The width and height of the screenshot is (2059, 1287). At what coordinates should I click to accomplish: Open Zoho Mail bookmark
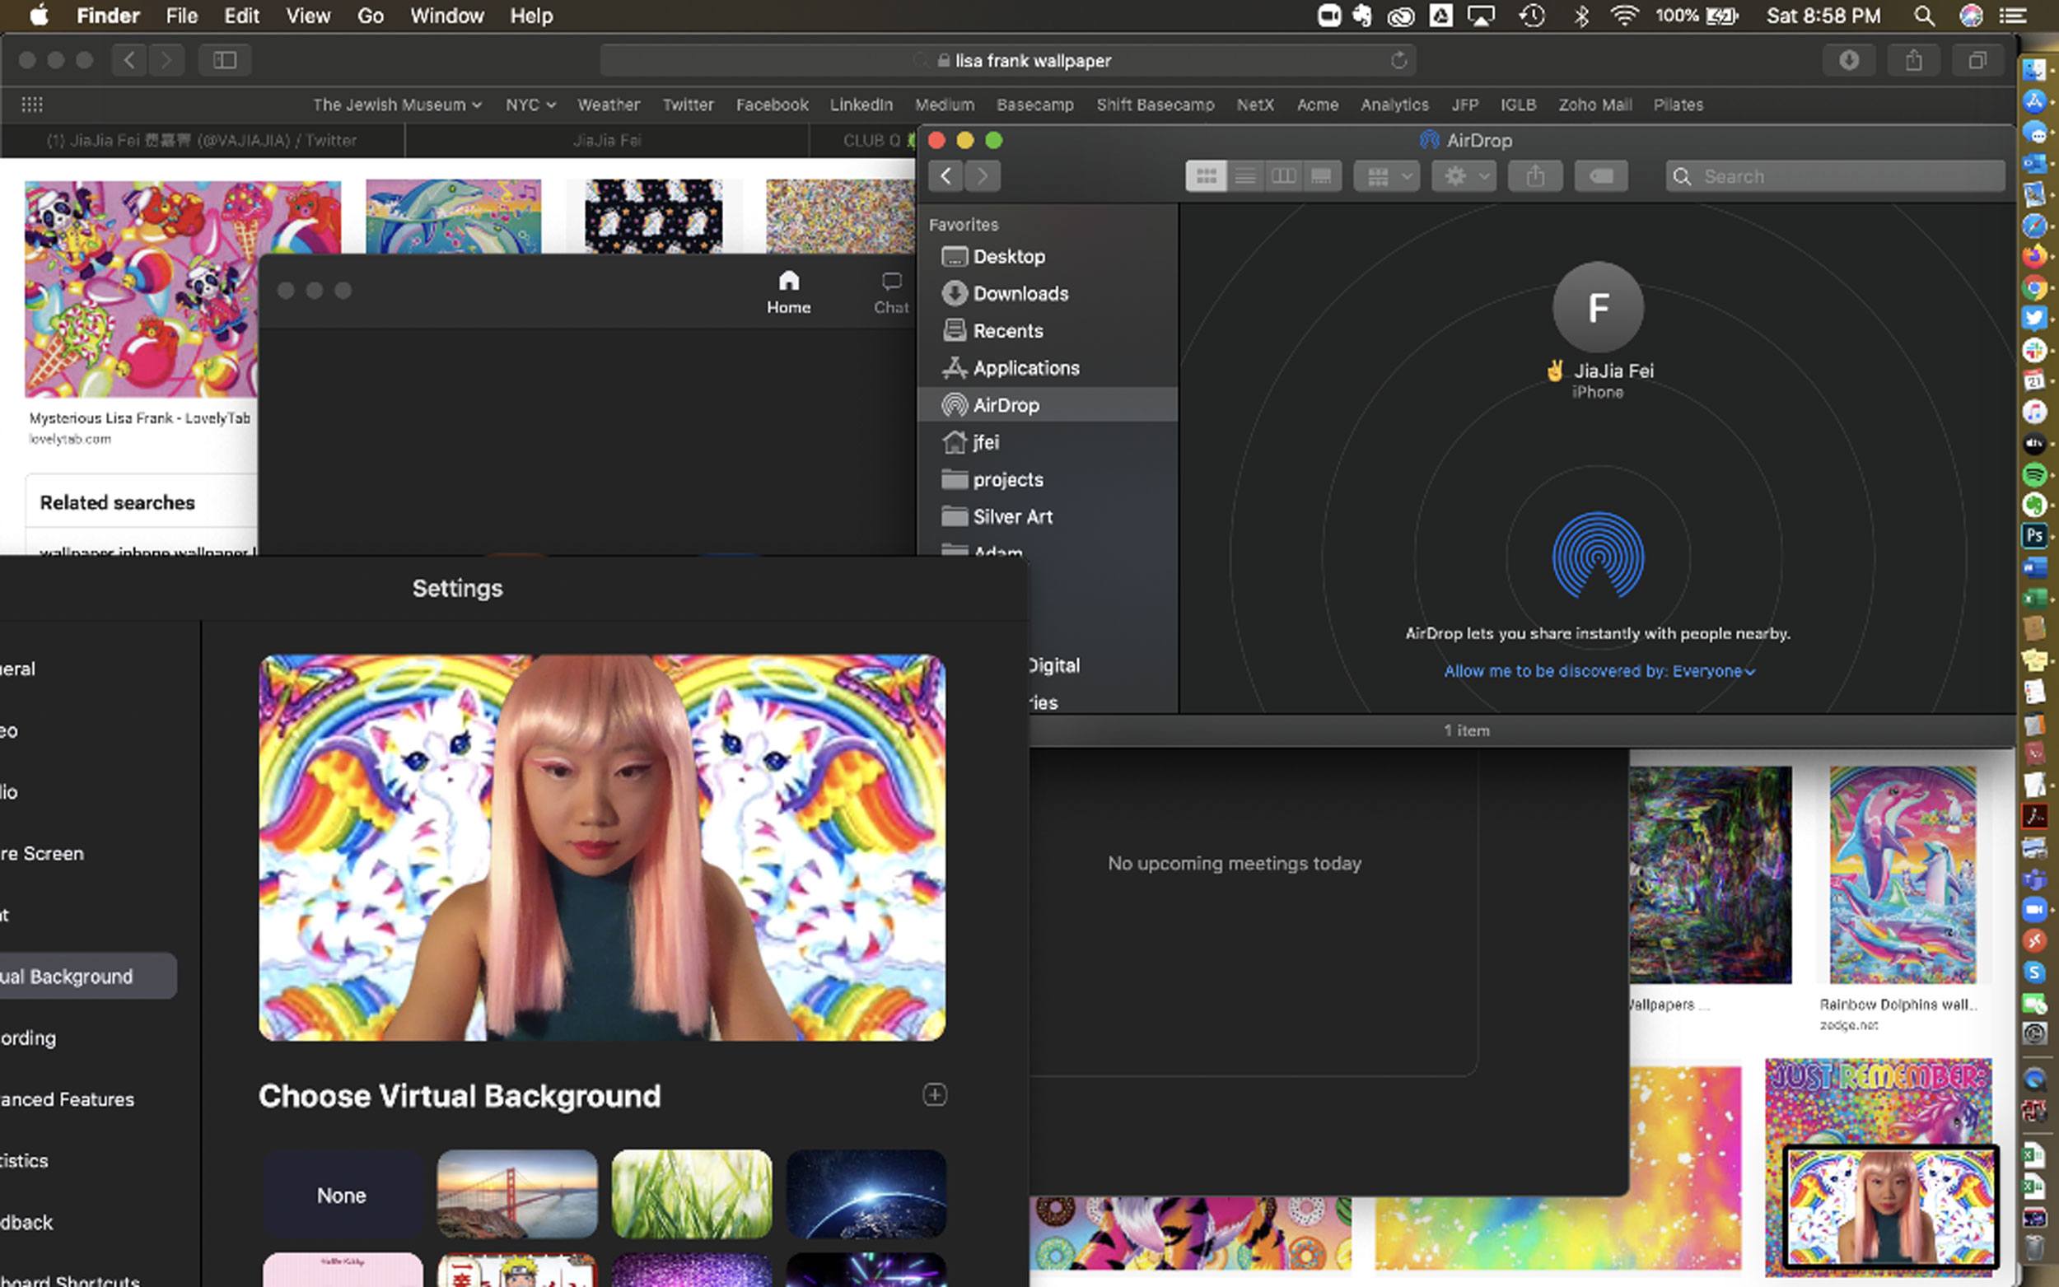1594,105
